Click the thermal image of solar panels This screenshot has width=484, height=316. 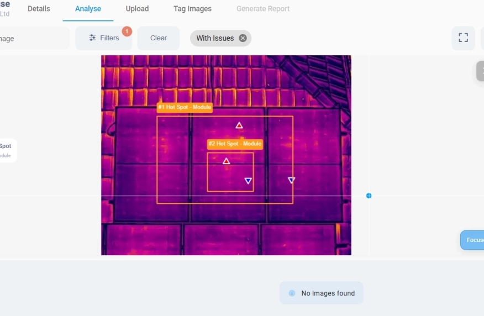tap(226, 155)
